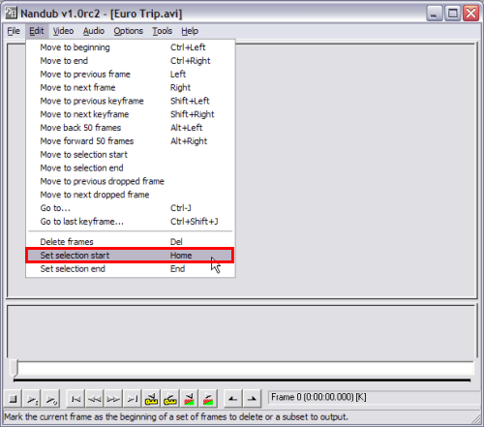This screenshot has height=427, width=484.
Task: Click the previous scene search icon
Action: [x=189, y=399]
